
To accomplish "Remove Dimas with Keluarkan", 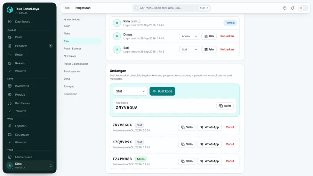I will pyautogui.click(x=227, y=36).
